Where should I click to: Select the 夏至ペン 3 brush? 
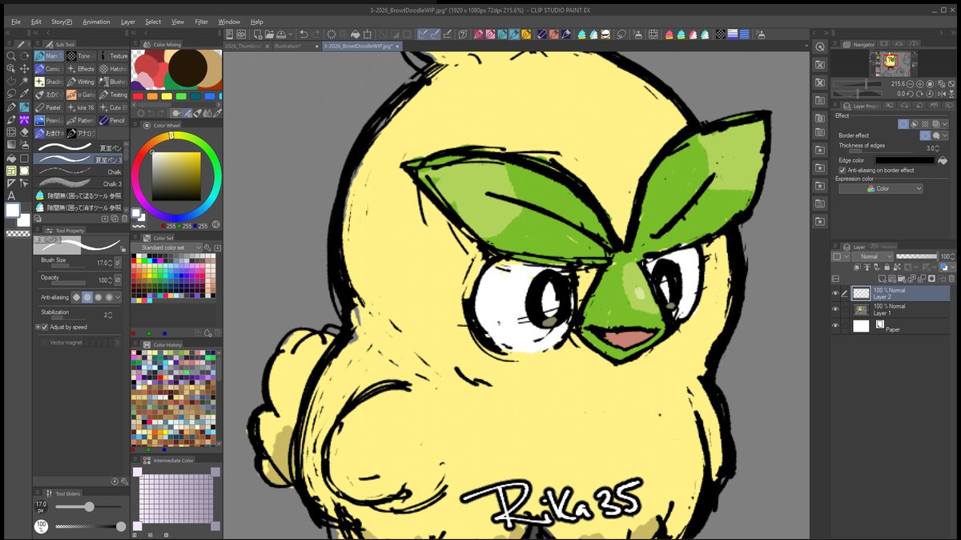(x=80, y=159)
